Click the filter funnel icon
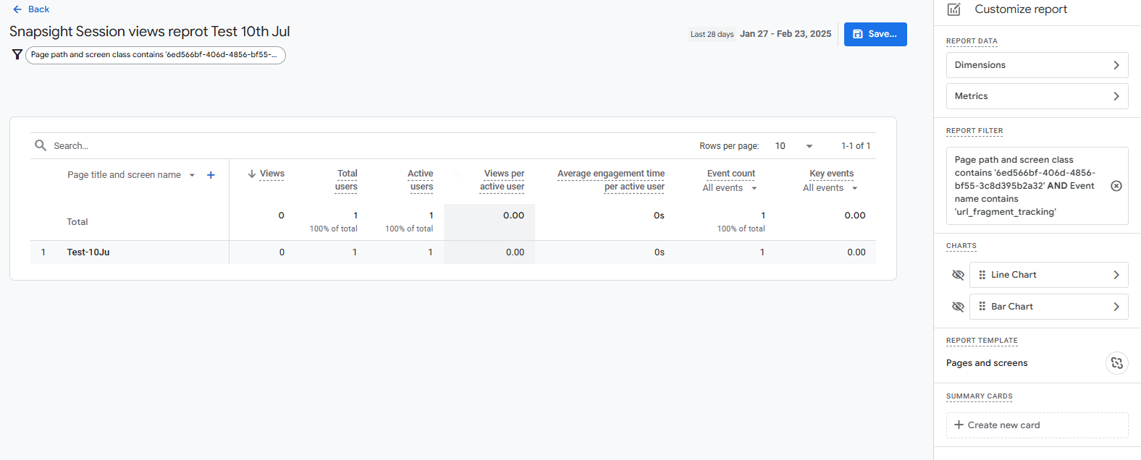Viewport: 1141px width, 460px height. (x=17, y=55)
